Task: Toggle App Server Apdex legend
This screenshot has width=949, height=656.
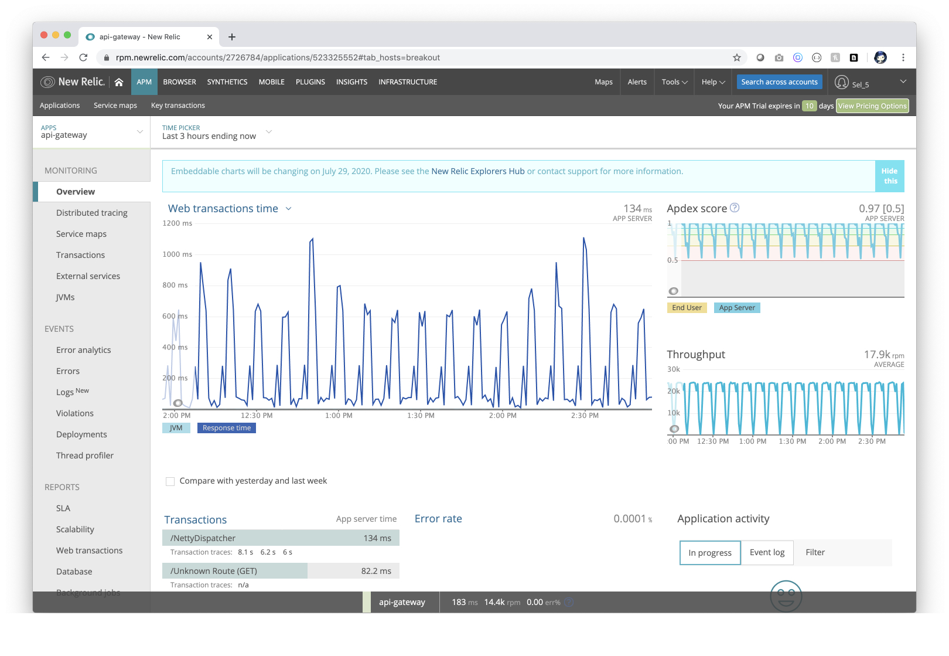Action: click(x=737, y=308)
